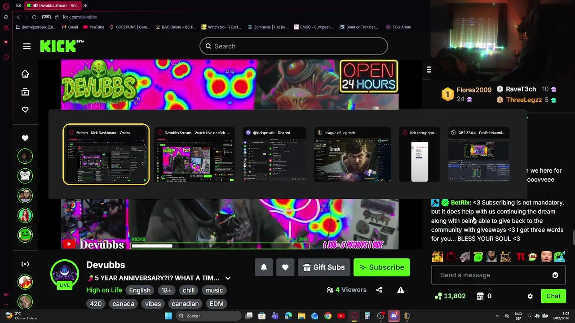
Task: Reload the page in Opera
Action: 34,17
